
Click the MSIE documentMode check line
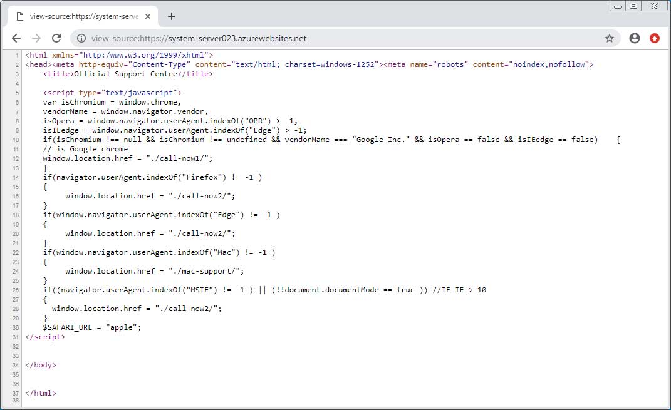coord(264,290)
